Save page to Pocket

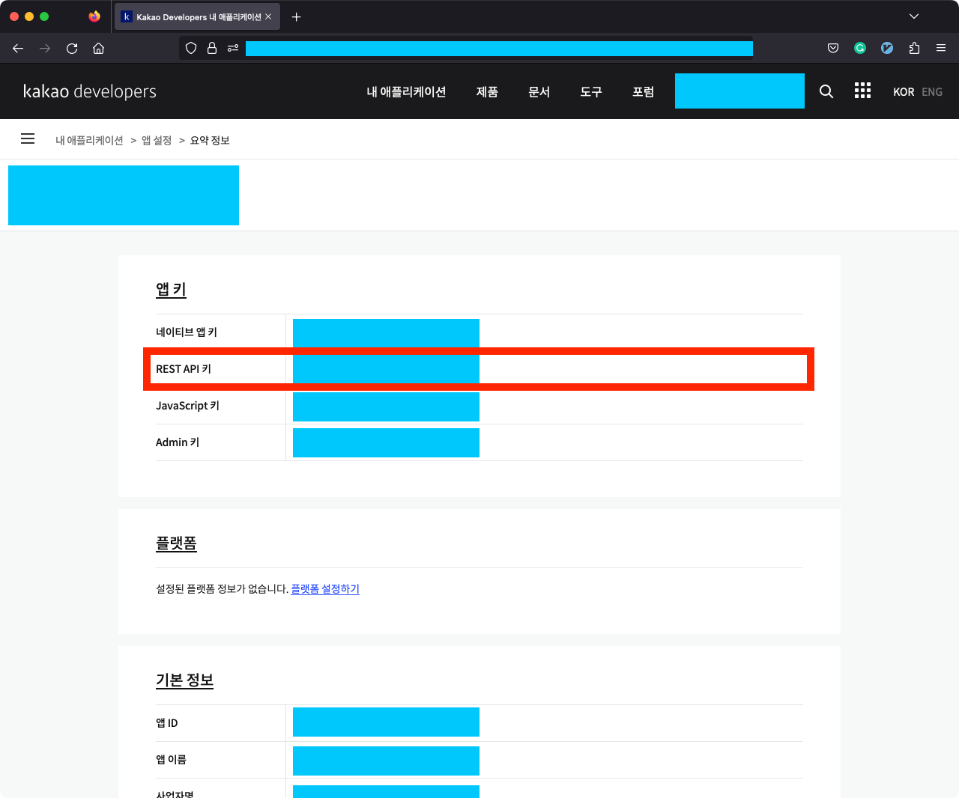[x=833, y=48]
